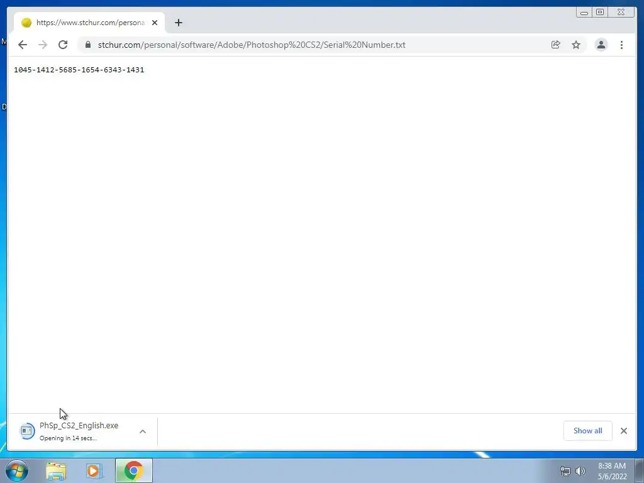Share this page icon

coord(556,45)
